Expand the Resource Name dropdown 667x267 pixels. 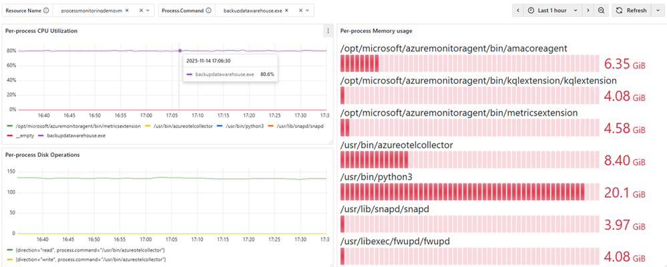pyautogui.click(x=148, y=10)
